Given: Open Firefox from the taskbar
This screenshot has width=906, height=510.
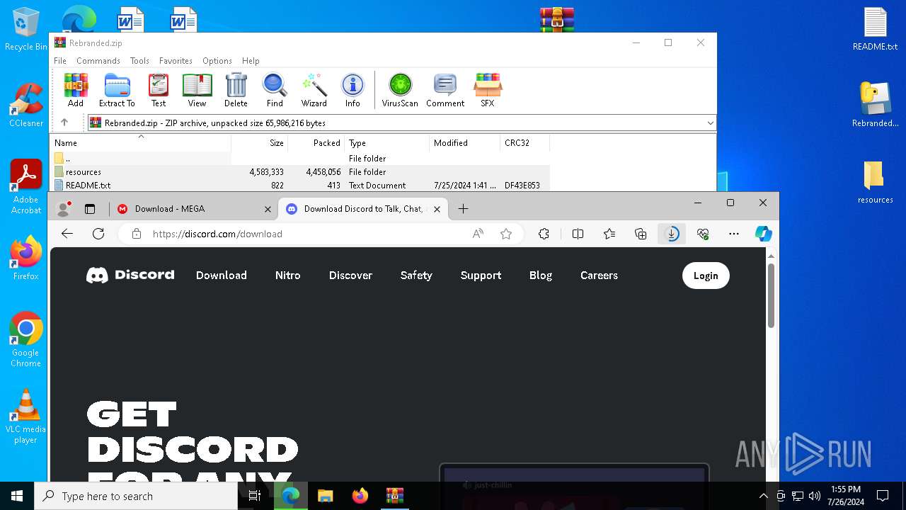Looking at the screenshot, I should point(360,496).
